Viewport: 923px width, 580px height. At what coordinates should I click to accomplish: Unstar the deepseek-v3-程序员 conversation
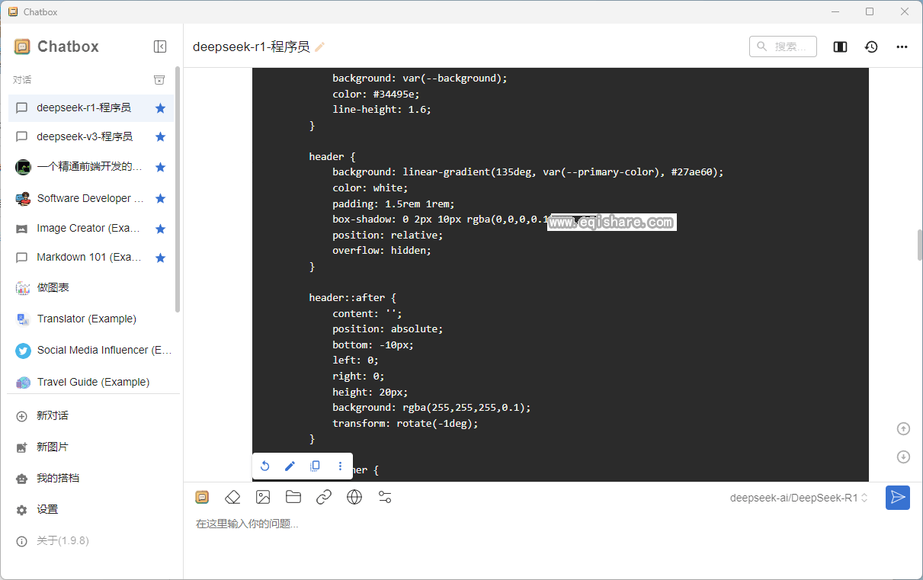coord(160,137)
